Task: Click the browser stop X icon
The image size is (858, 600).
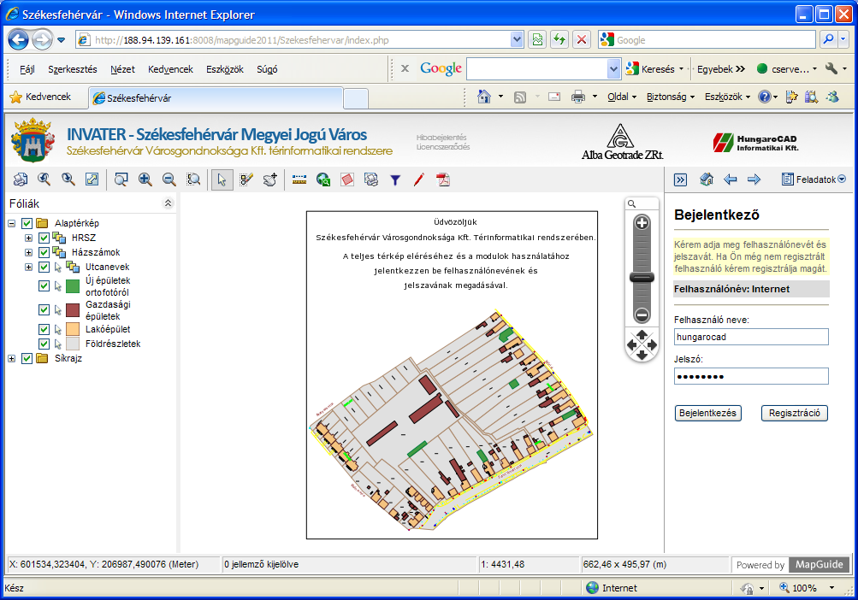Action: click(x=582, y=39)
